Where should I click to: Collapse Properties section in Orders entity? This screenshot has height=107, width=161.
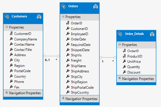click(63, 16)
